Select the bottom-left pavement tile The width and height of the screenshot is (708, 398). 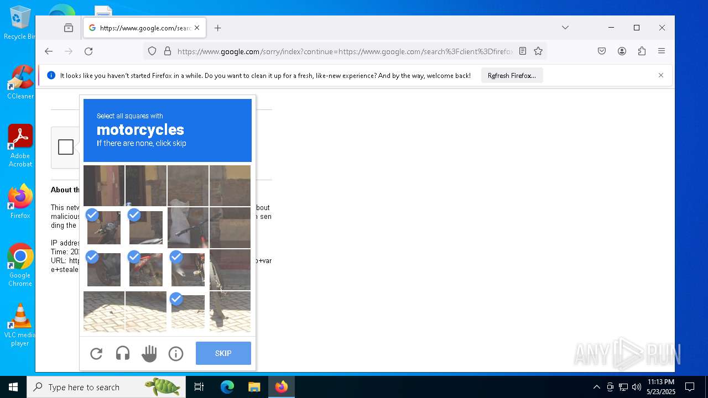click(x=104, y=312)
